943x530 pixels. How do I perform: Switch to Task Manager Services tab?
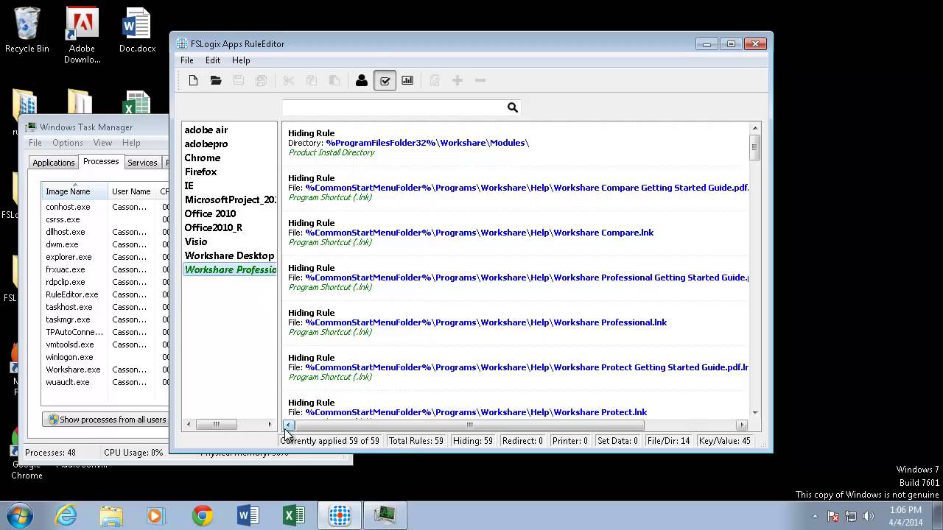pos(142,163)
